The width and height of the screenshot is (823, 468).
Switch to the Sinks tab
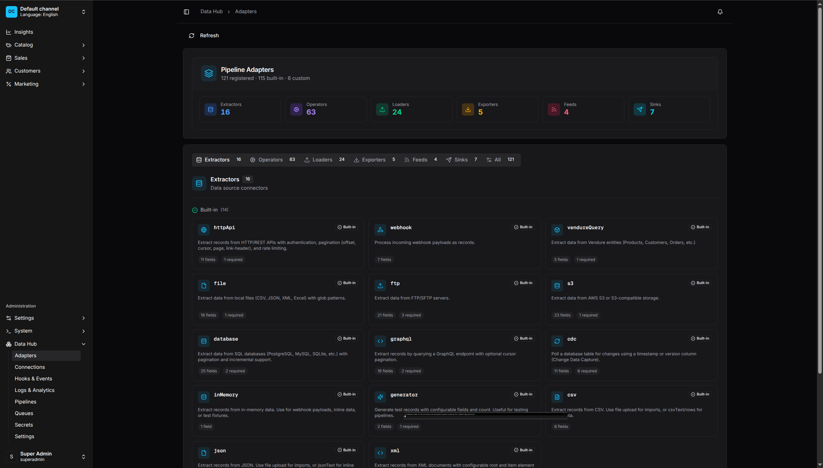tap(461, 160)
